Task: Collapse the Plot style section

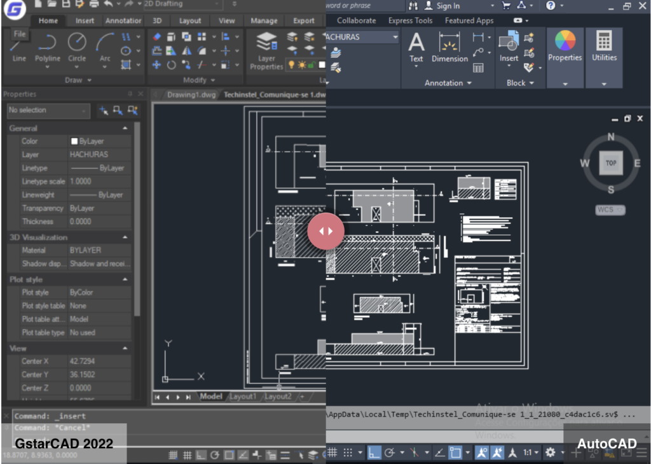Action: (125, 280)
